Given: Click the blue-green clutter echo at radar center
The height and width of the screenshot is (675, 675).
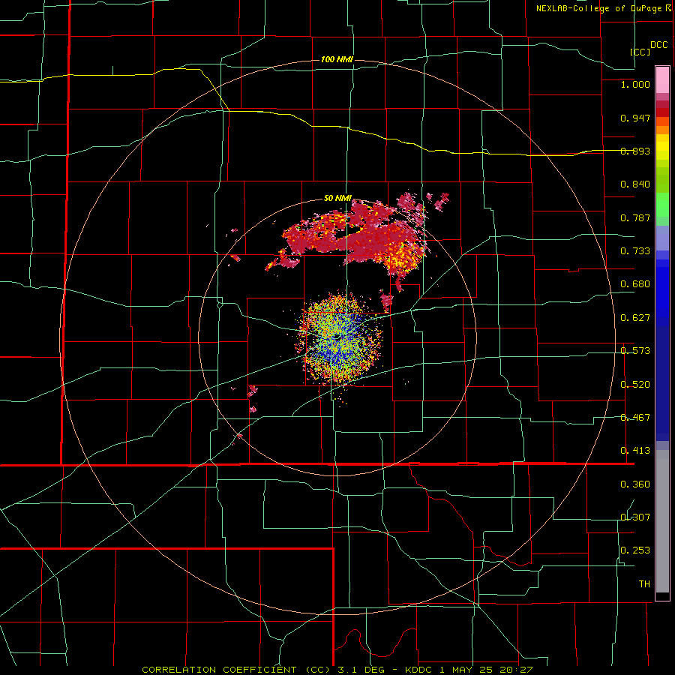Looking at the screenshot, I should coord(338,338).
